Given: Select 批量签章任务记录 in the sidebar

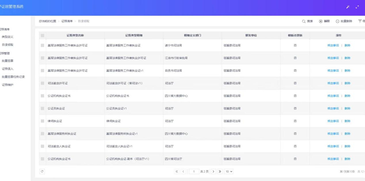Looking at the screenshot, I should pos(13,76).
